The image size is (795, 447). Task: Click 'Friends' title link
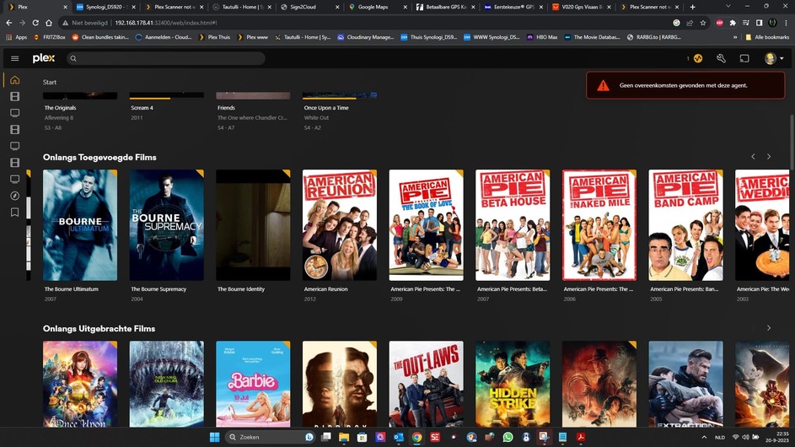point(226,108)
